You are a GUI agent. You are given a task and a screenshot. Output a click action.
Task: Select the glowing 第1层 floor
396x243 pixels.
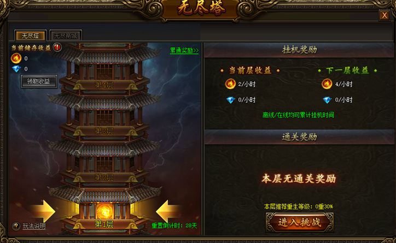point(104,224)
